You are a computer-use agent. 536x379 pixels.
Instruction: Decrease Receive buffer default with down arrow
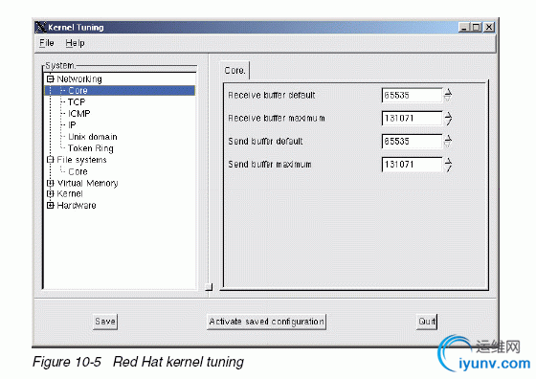[448, 99]
